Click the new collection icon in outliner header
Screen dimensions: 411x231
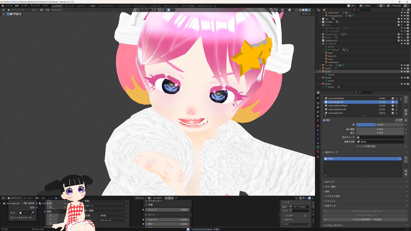pyautogui.click(x=408, y=11)
